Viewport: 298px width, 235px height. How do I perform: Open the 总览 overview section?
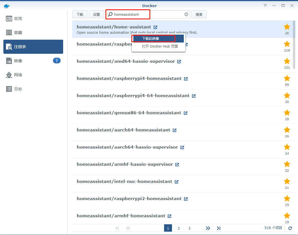point(33,19)
